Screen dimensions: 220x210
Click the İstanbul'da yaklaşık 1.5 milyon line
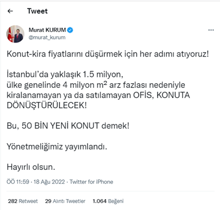click(x=65, y=75)
